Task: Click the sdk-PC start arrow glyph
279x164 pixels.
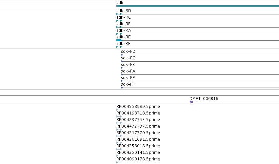Action: click(122, 61)
